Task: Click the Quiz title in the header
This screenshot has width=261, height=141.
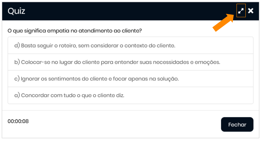Action: (16, 11)
